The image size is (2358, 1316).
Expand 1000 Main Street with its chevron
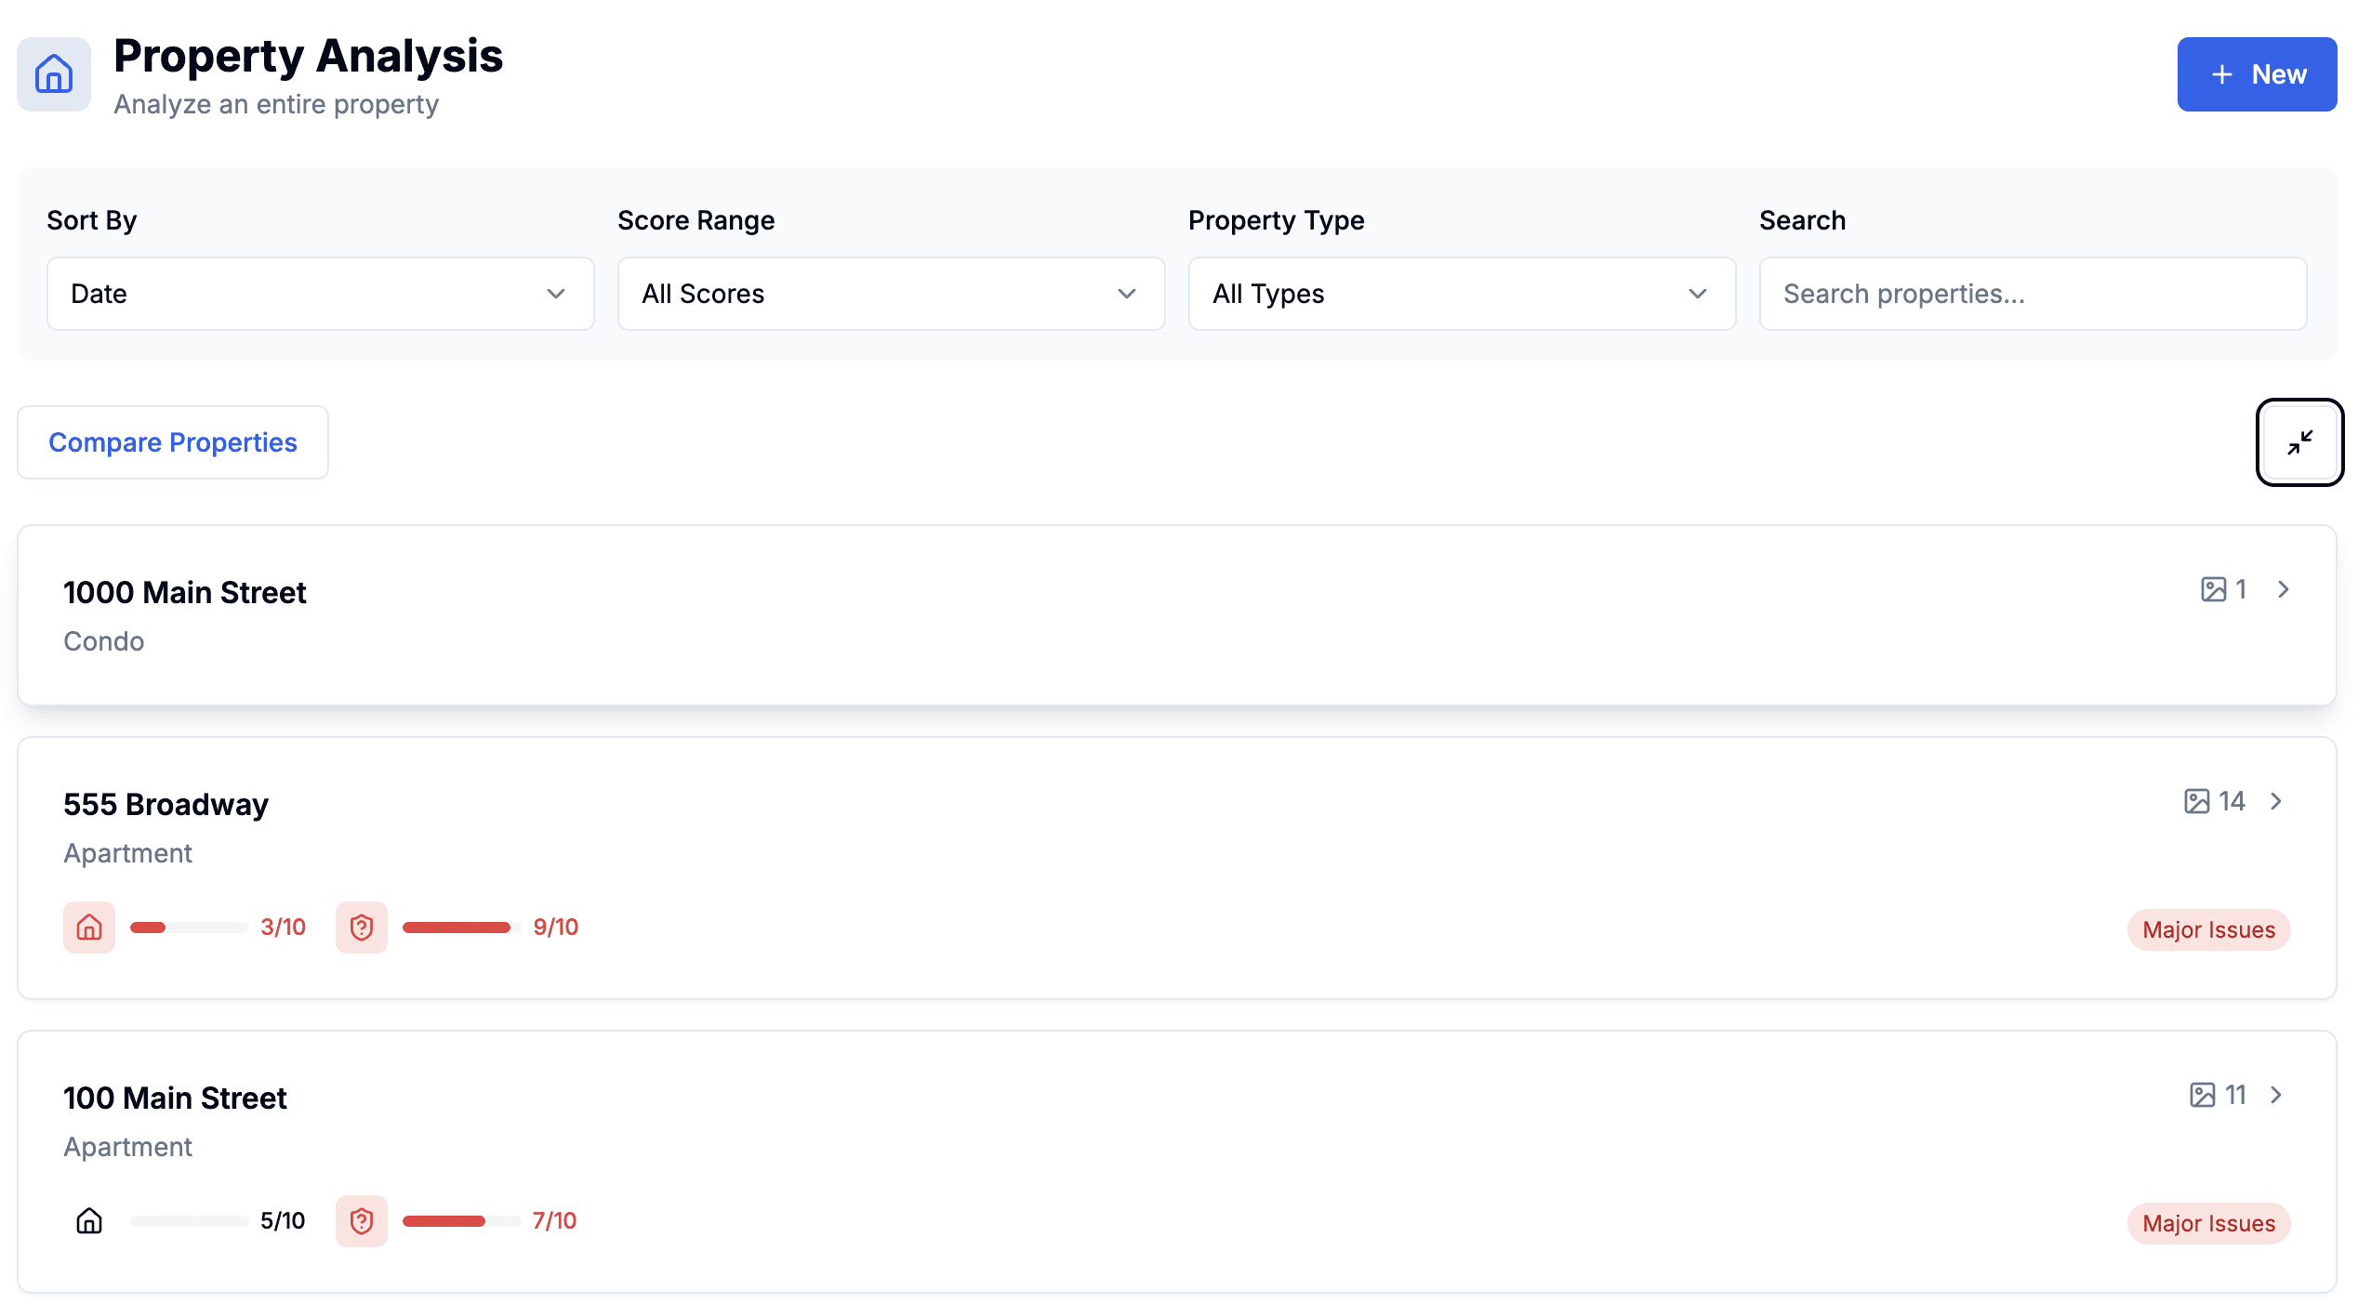pyautogui.click(x=2283, y=589)
